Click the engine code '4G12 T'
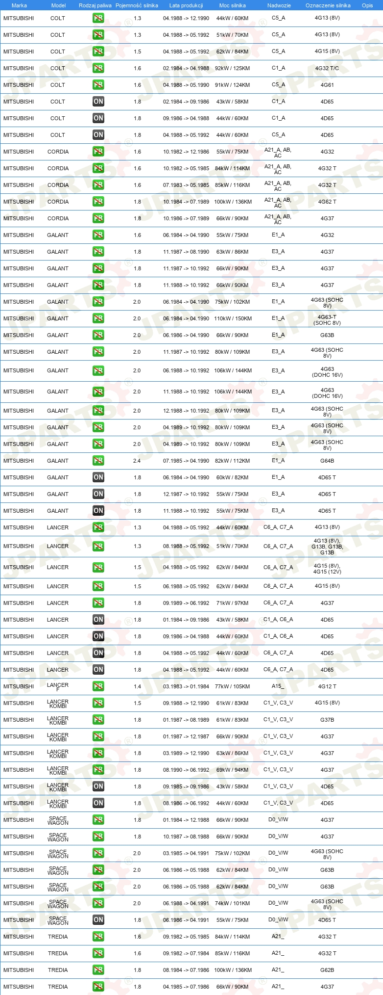Screen dimensions: 383x995 [x=327, y=686]
